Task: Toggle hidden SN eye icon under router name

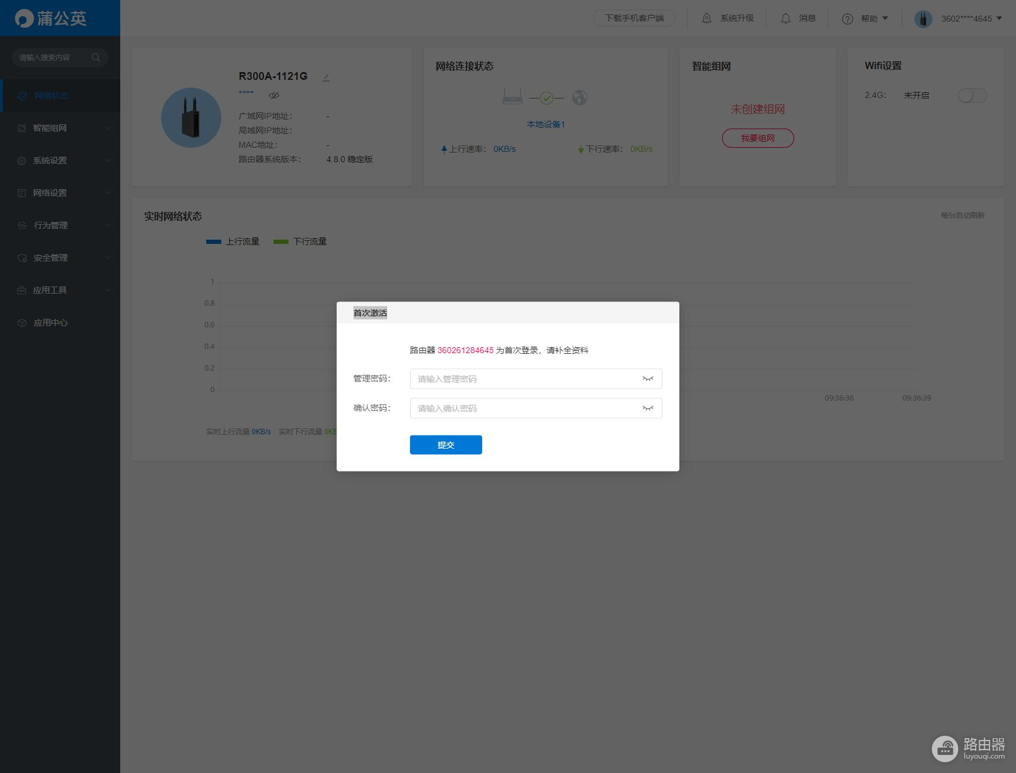Action: [x=274, y=95]
